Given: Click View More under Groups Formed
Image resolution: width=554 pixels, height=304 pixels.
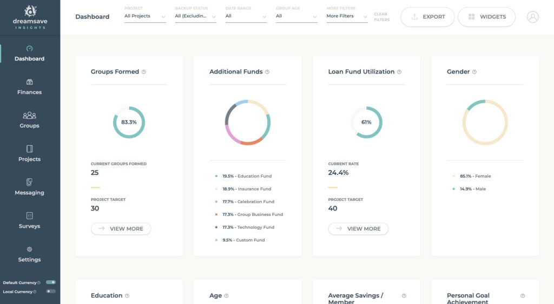Looking at the screenshot, I should (121, 229).
